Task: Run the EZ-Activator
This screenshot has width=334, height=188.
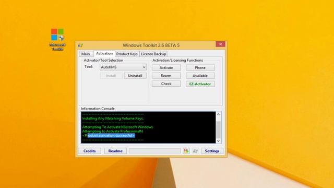Action: [200, 84]
